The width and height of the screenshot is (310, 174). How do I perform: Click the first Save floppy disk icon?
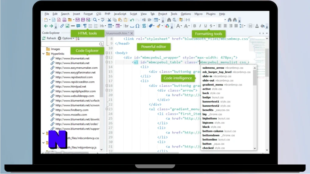tap(77, 20)
